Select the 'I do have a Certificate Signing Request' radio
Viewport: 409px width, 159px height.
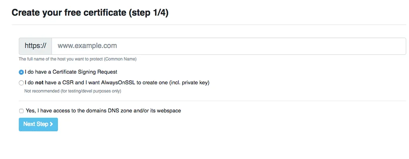tap(21, 72)
